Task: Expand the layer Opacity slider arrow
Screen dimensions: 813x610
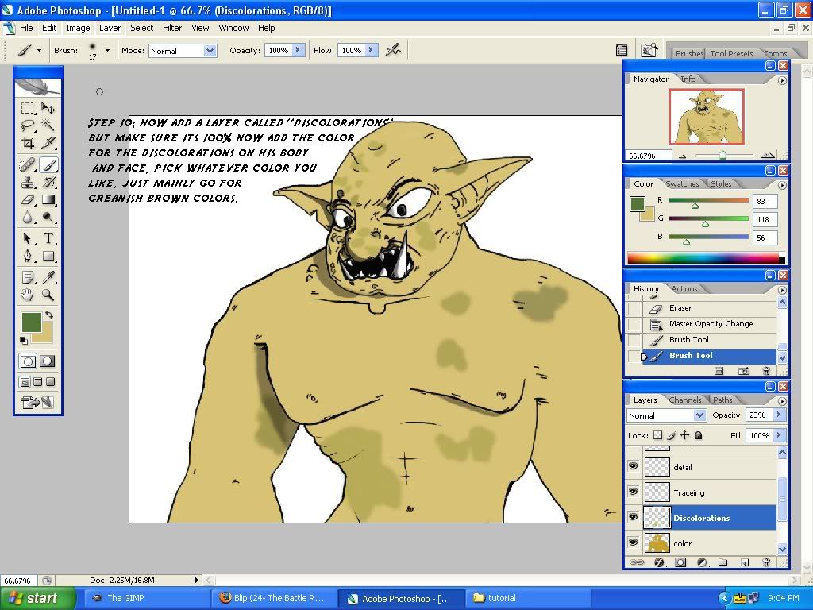Action: coord(778,415)
